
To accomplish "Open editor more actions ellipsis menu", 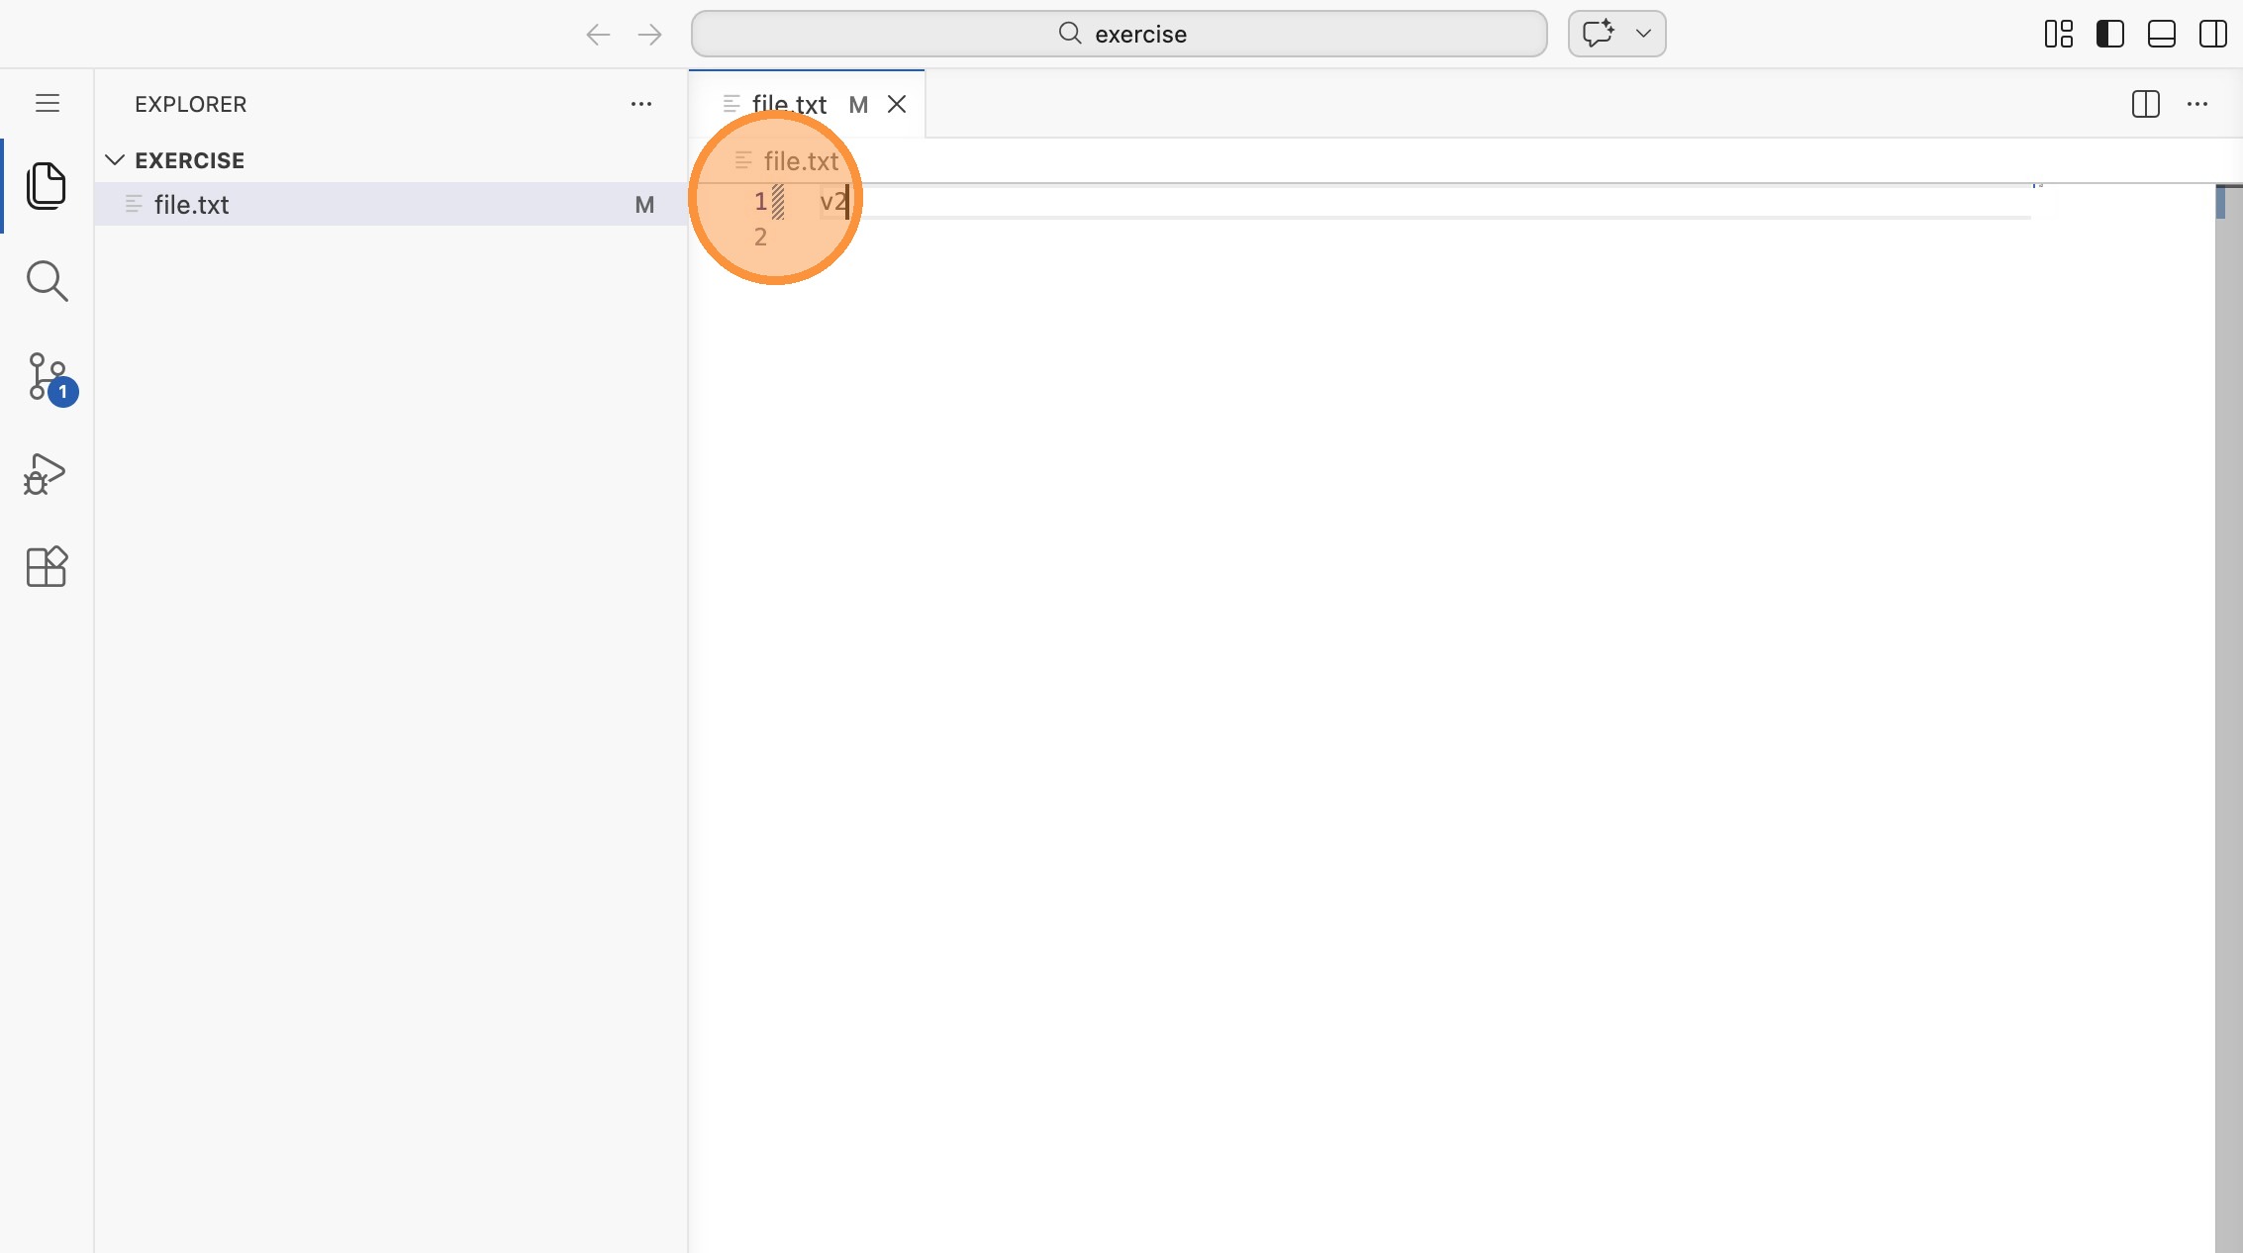I will [2196, 104].
